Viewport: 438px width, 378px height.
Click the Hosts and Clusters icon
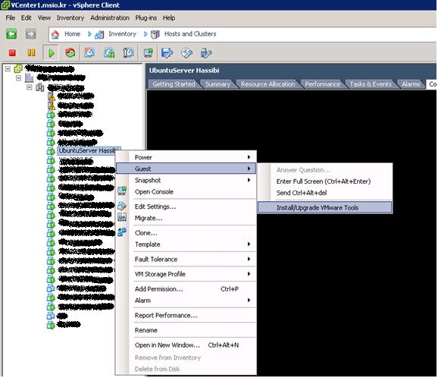click(x=155, y=34)
